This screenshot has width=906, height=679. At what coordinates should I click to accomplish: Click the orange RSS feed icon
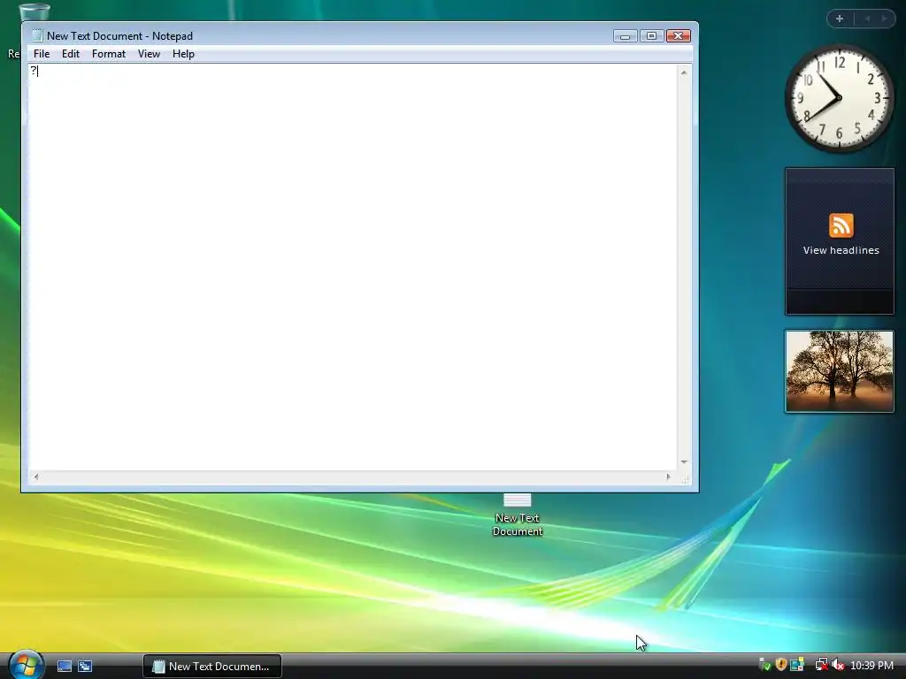click(x=841, y=225)
